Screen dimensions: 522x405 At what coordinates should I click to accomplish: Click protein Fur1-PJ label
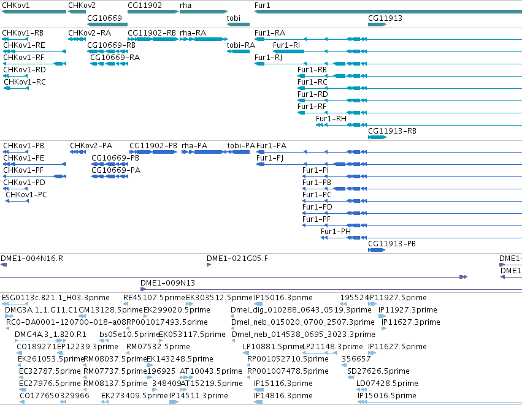coord(270,158)
